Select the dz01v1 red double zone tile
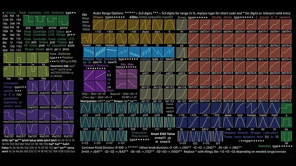Image resolution: width=296 pixels, height=166 pixels. click(x=193, y=25)
